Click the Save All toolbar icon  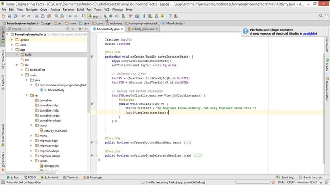click(x=9, y=16)
